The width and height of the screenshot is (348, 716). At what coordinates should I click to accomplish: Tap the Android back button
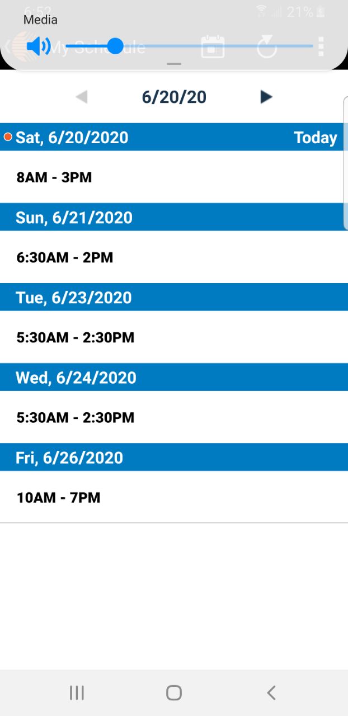coord(271,693)
